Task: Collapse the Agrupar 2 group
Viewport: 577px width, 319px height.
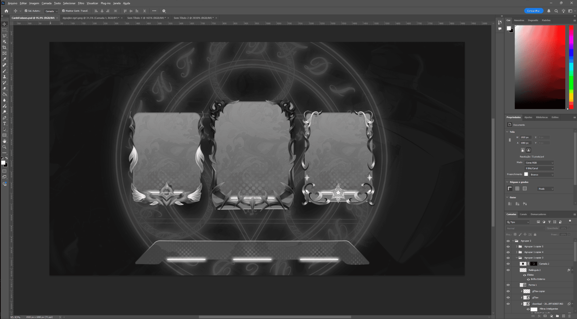Action: [513, 241]
